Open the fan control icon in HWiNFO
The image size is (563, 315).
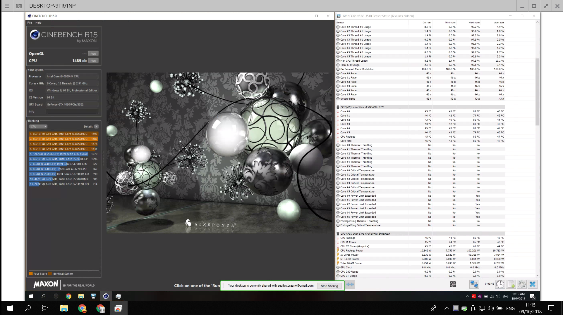coord(453,284)
